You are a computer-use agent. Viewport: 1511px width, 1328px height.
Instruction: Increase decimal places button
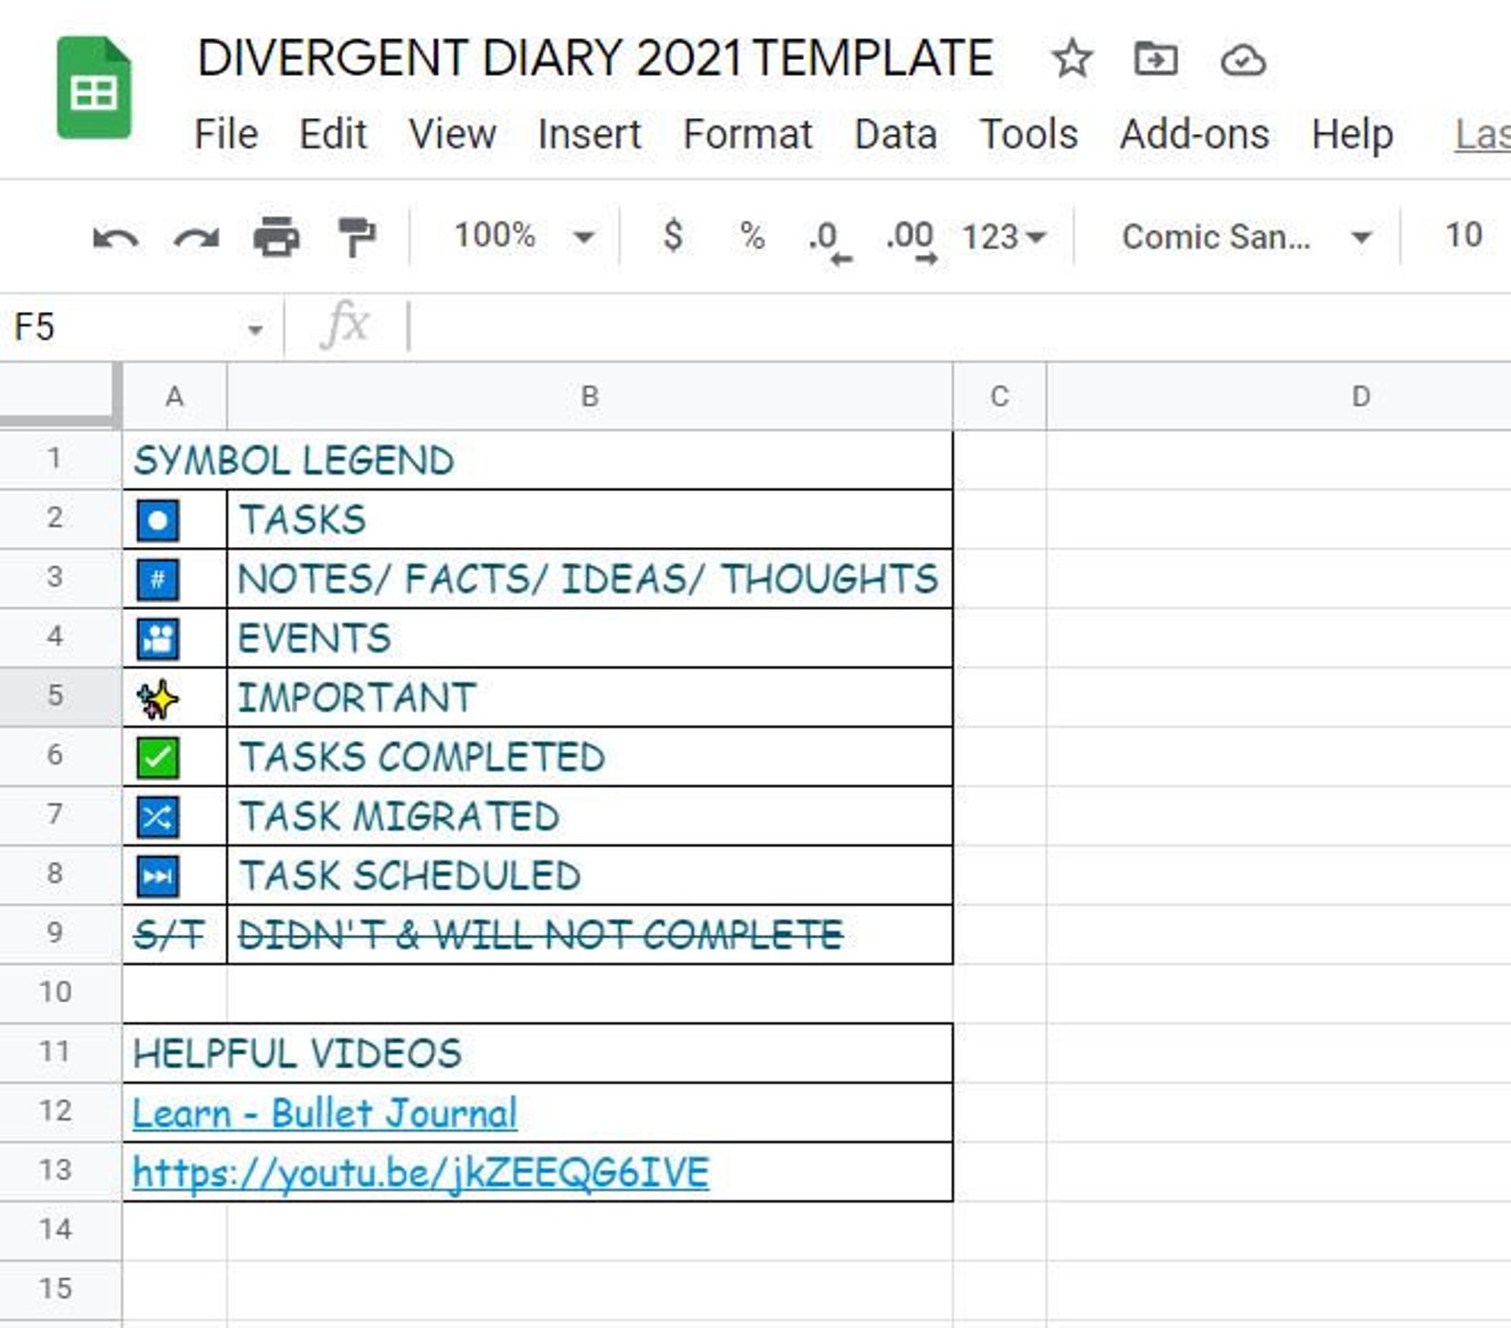point(911,241)
